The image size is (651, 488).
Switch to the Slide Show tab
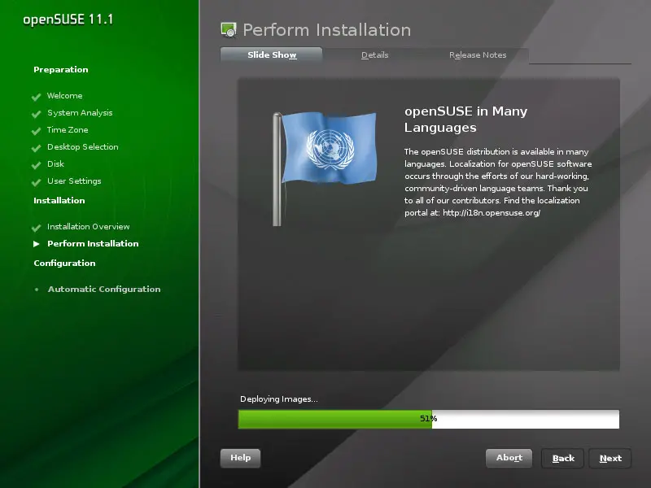pyautogui.click(x=271, y=54)
